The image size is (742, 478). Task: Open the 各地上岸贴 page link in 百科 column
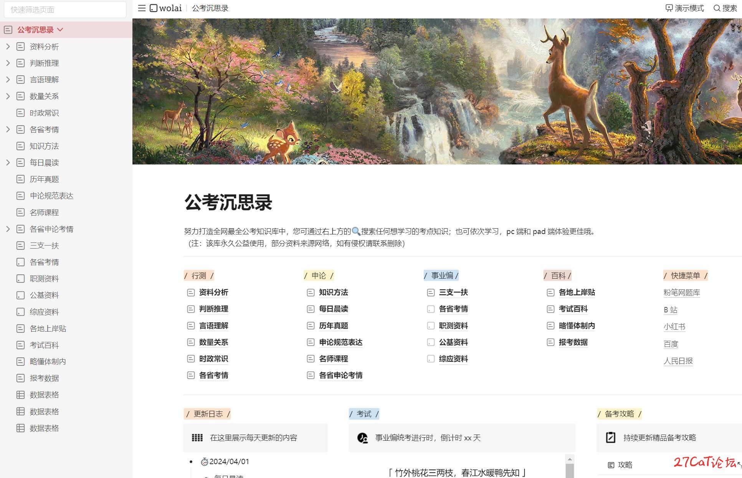tap(577, 292)
